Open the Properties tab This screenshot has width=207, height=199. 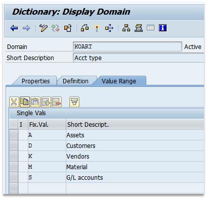point(35,81)
